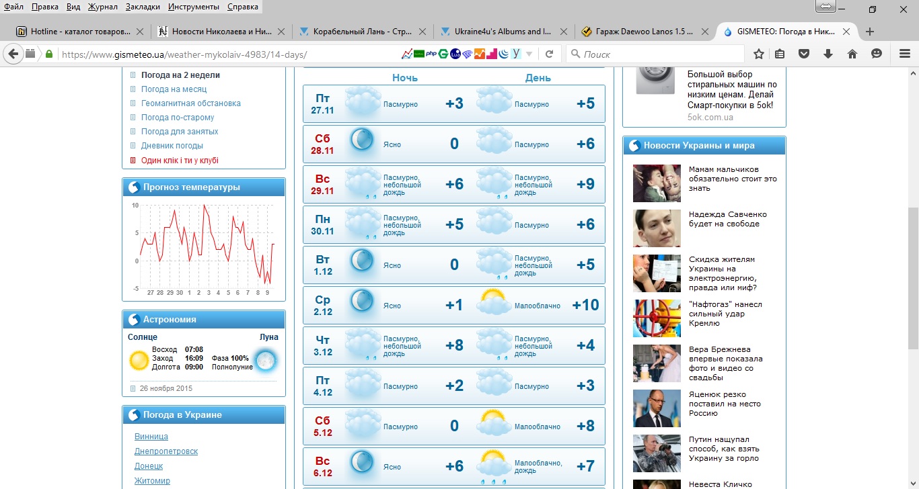Open the Пт 27.11 forecast row

pos(454,104)
